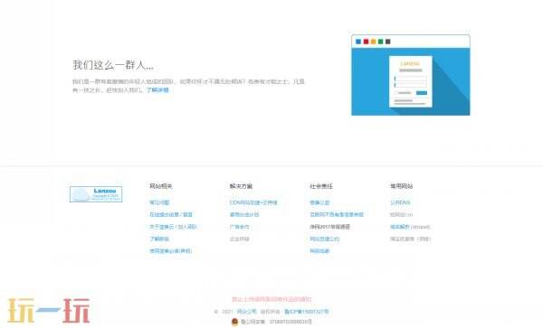Click the ICP filing number link
Image resolution: width=543 pixels, height=328 pixels.
point(307,312)
